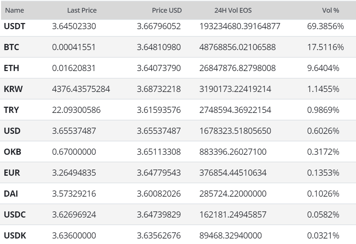Click EUR last price 3.26494835
The width and height of the screenshot is (356, 244).
[x=74, y=173]
